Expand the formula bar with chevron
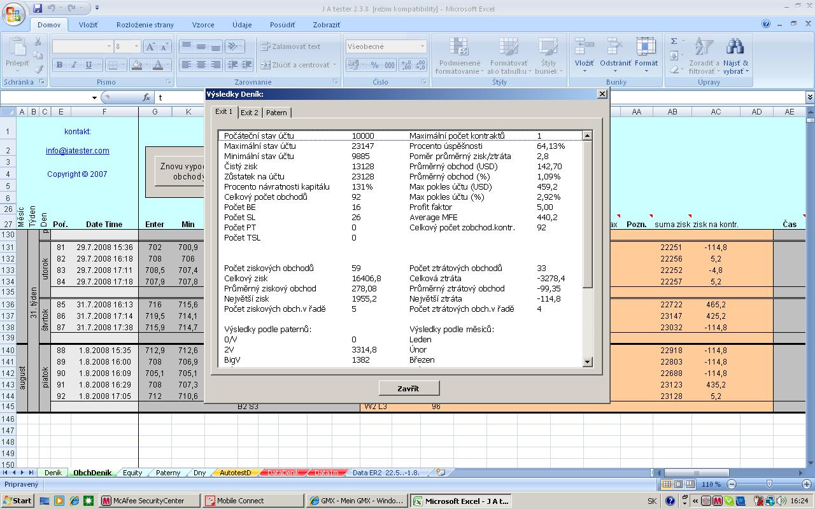815x509 pixels. (x=809, y=97)
